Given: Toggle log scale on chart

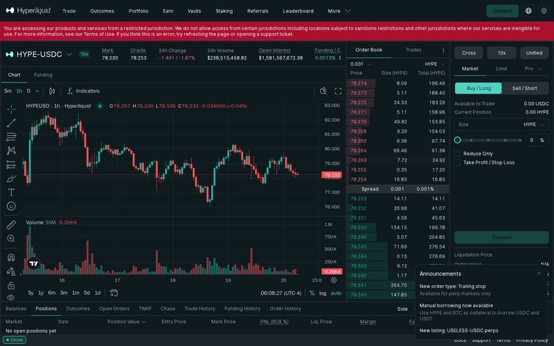Looking at the screenshot, I should pos(323,293).
